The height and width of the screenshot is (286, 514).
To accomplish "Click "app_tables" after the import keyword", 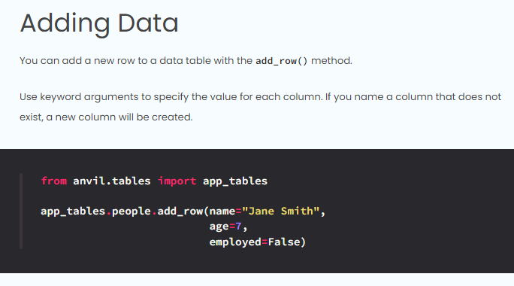I will pyautogui.click(x=235, y=181).
